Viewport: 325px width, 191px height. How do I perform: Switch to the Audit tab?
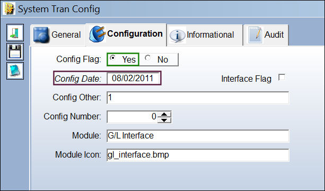[x=266, y=35]
